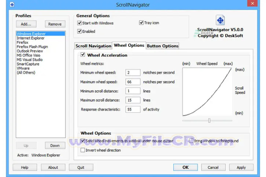This screenshot has width=266, height=177.
Task: Click the blue ScrollNavigator logo icon
Action: coord(220,20)
